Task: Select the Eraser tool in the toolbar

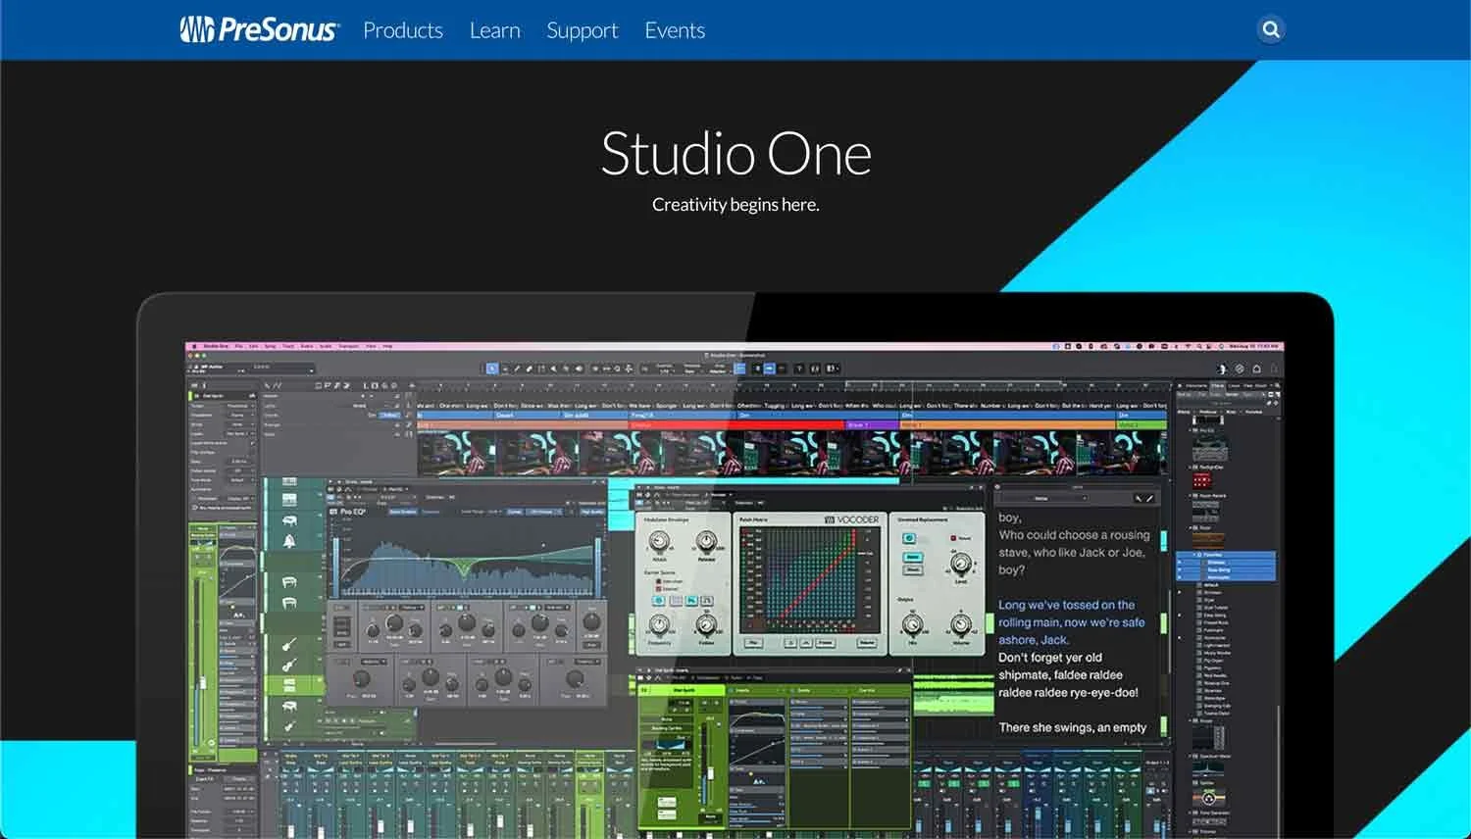Action: click(x=528, y=369)
